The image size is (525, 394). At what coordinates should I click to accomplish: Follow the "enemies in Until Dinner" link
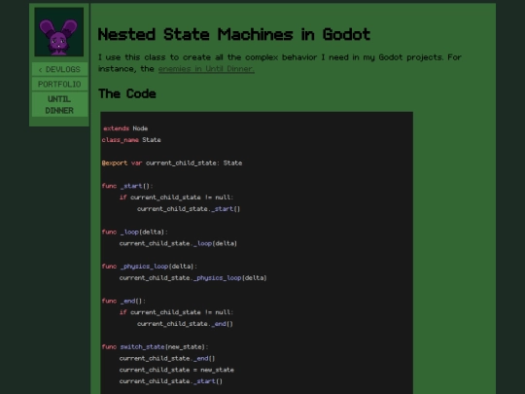point(206,69)
